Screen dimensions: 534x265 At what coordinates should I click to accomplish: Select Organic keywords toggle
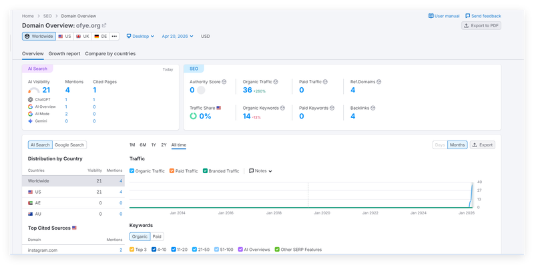(140, 236)
